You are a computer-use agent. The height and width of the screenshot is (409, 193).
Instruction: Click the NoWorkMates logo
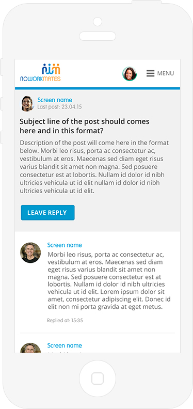(40, 72)
